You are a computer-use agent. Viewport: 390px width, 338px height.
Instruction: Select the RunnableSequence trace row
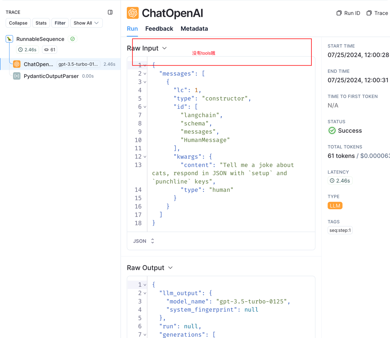[40, 39]
